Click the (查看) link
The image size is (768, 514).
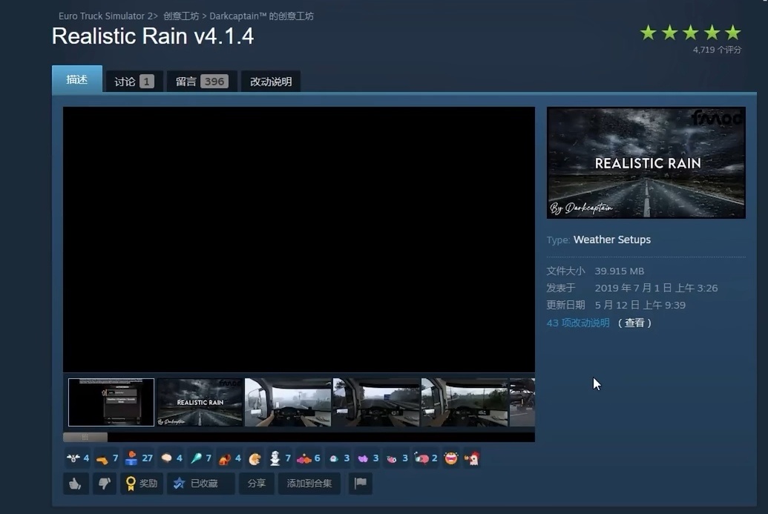click(x=634, y=323)
